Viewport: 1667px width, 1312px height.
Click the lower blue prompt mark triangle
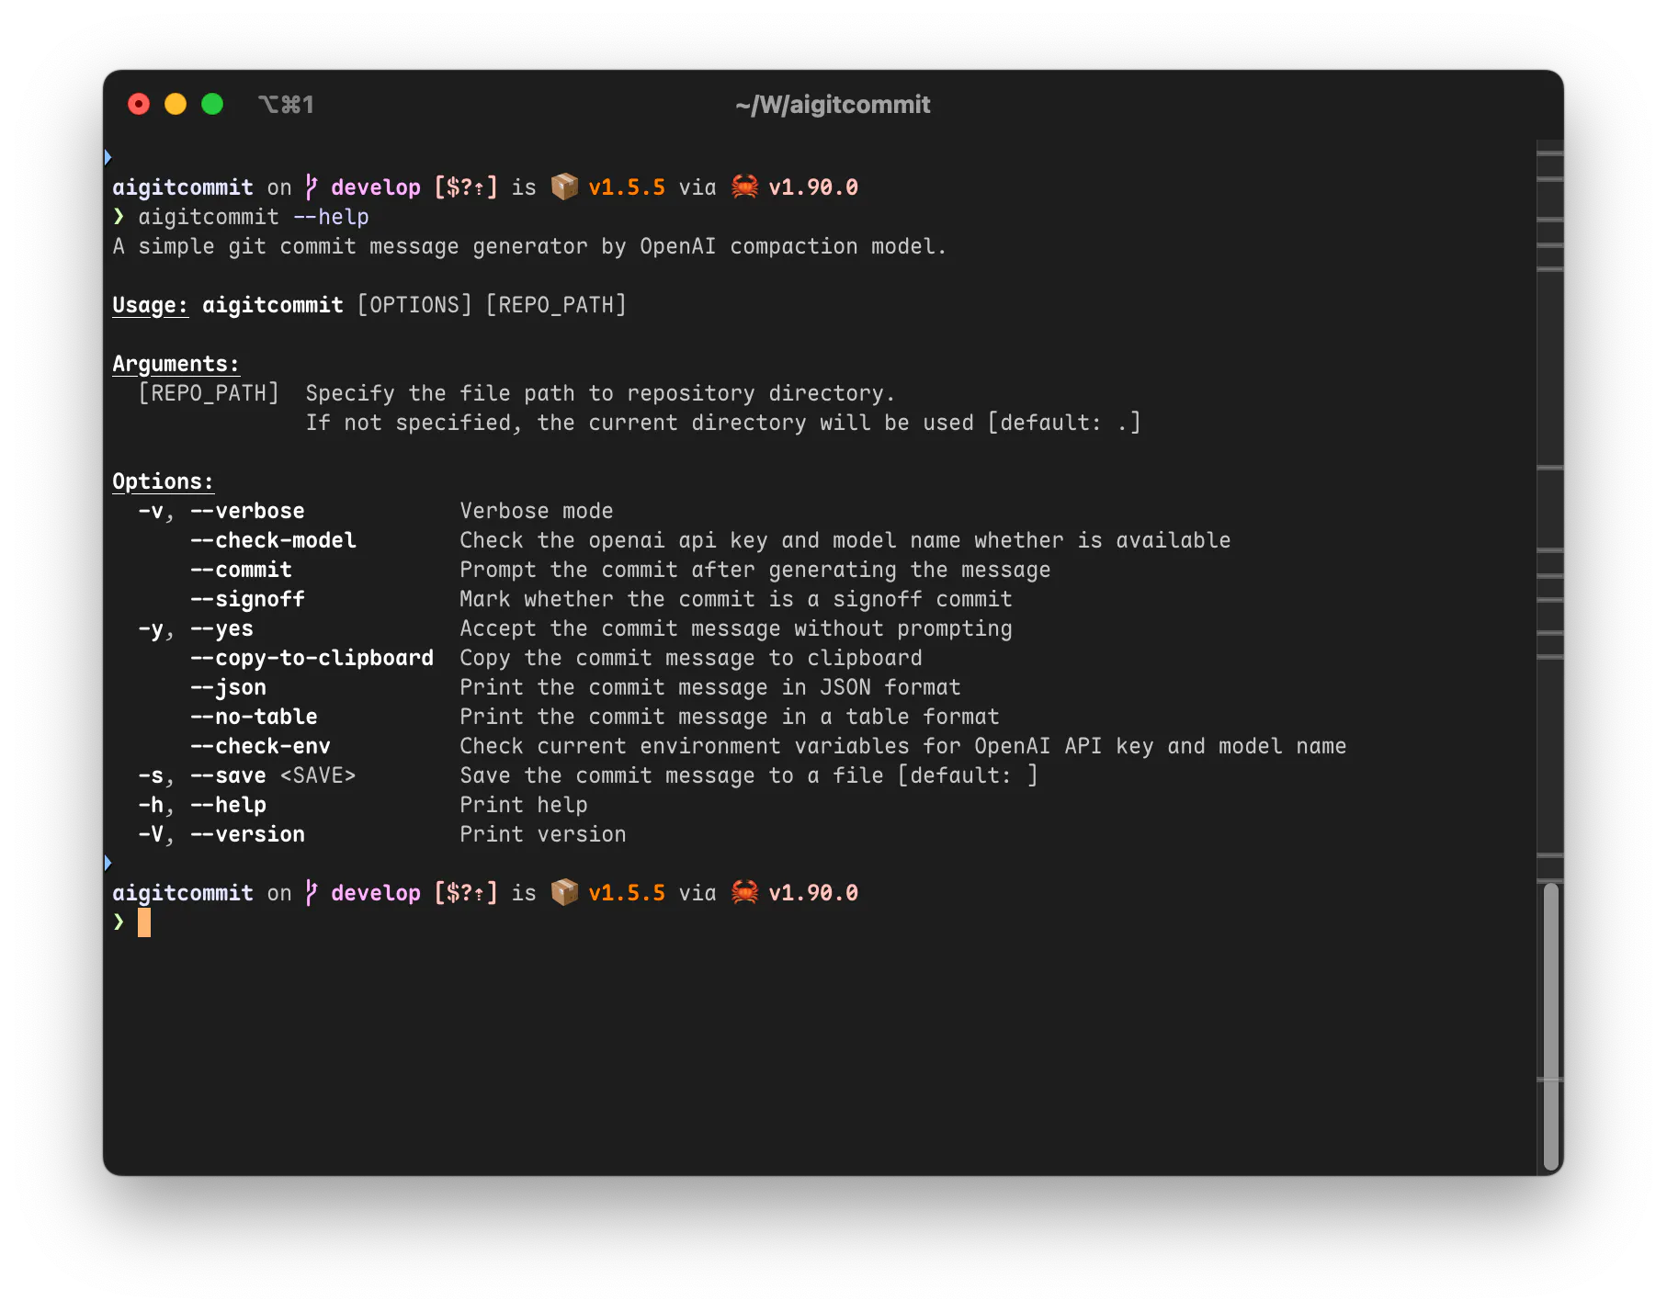pyautogui.click(x=108, y=863)
